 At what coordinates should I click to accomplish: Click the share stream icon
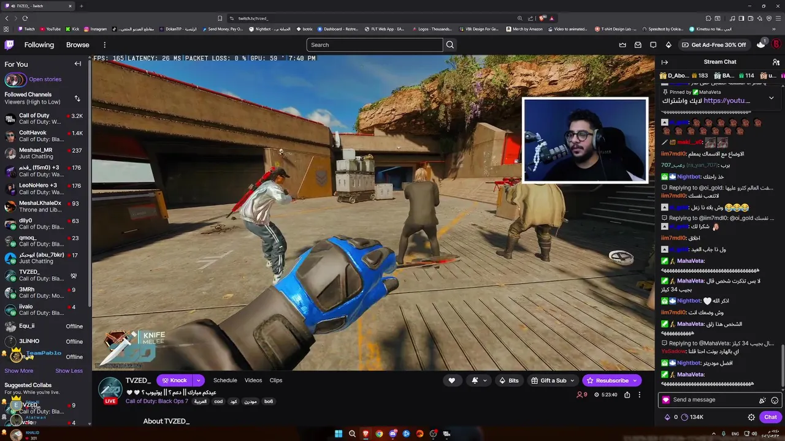click(x=627, y=394)
